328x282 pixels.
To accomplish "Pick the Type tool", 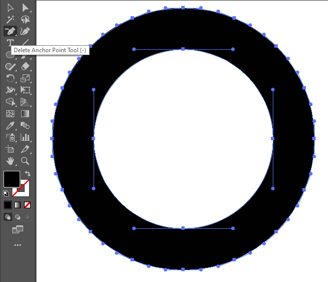I will (x=10, y=43).
